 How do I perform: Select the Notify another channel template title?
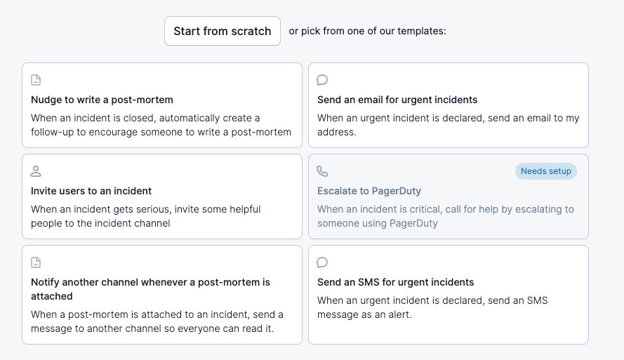tap(150, 282)
